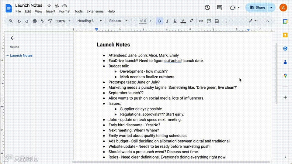
Task: Get add-ons with plus icon
Action: click(x=285, y=97)
